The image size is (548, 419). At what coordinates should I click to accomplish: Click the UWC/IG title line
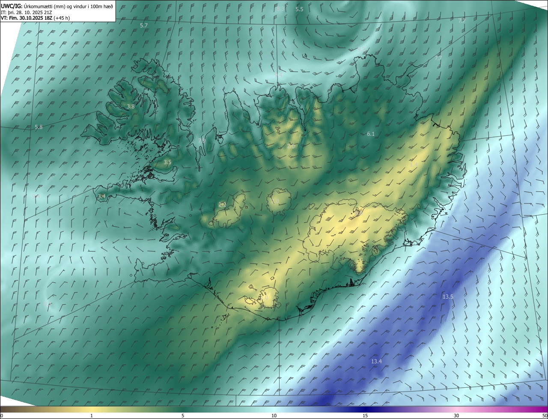[x=57, y=6]
